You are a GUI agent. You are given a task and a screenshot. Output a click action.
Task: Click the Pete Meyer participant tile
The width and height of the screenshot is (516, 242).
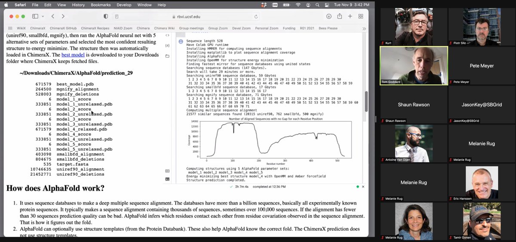click(x=482, y=65)
